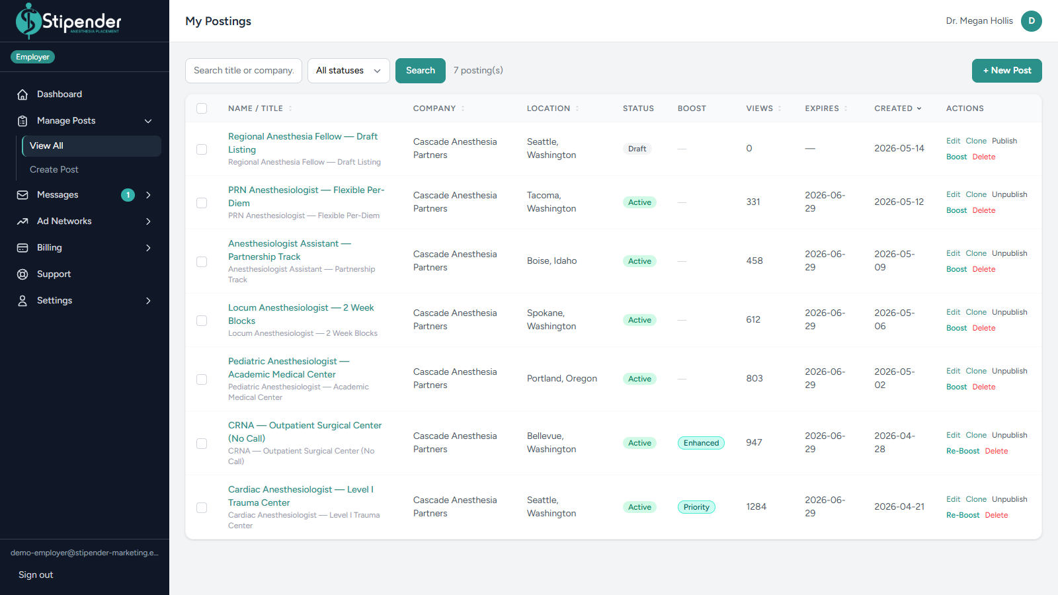1058x595 pixels.
Task: Click the unread messages badge
Action: (x=128, y=195)
